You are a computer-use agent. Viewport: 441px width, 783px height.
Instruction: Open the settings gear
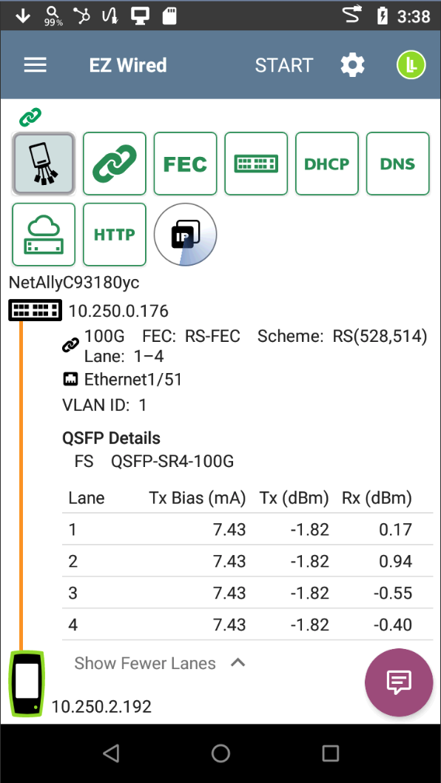pos(353,65)
